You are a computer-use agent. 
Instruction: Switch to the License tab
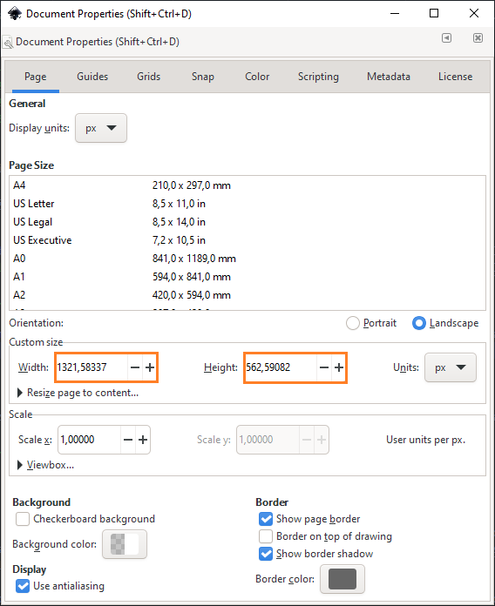click(455, 77)
